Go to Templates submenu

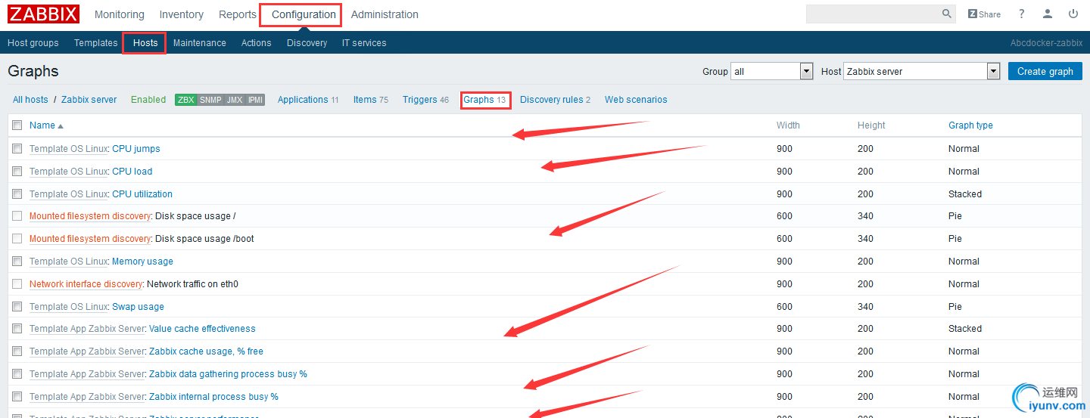tap(96, 43)
